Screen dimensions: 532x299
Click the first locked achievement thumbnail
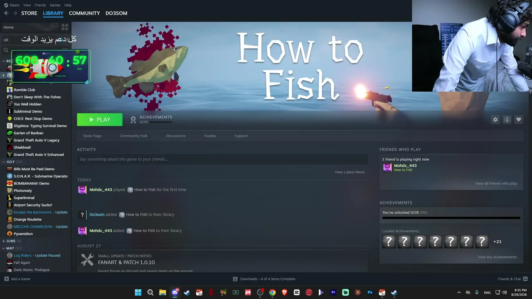tap(389, 241)
